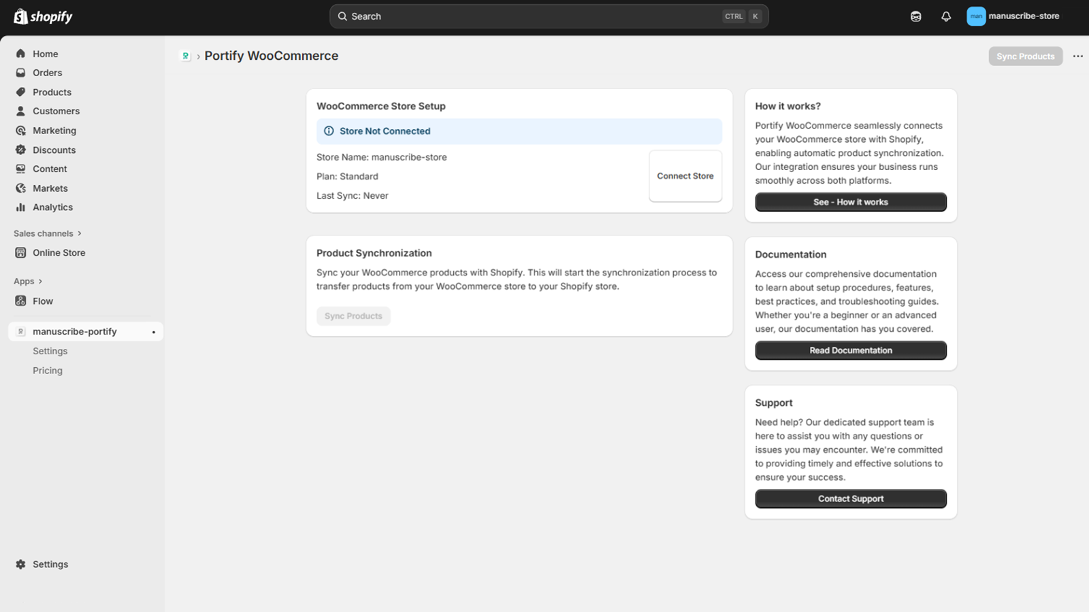Open the Sidekick assistant icon in top bar
Screen dimensions: 1089x612
[915, 16]
